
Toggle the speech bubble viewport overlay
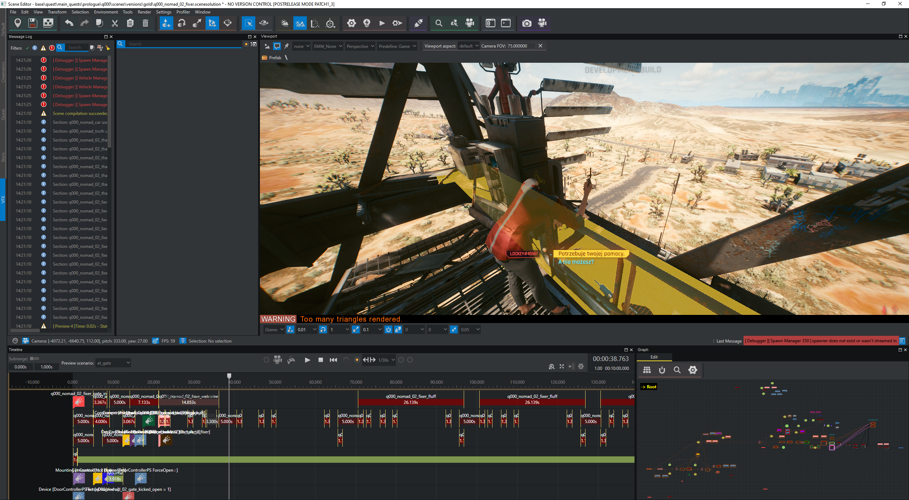click(x=277, y=46)
